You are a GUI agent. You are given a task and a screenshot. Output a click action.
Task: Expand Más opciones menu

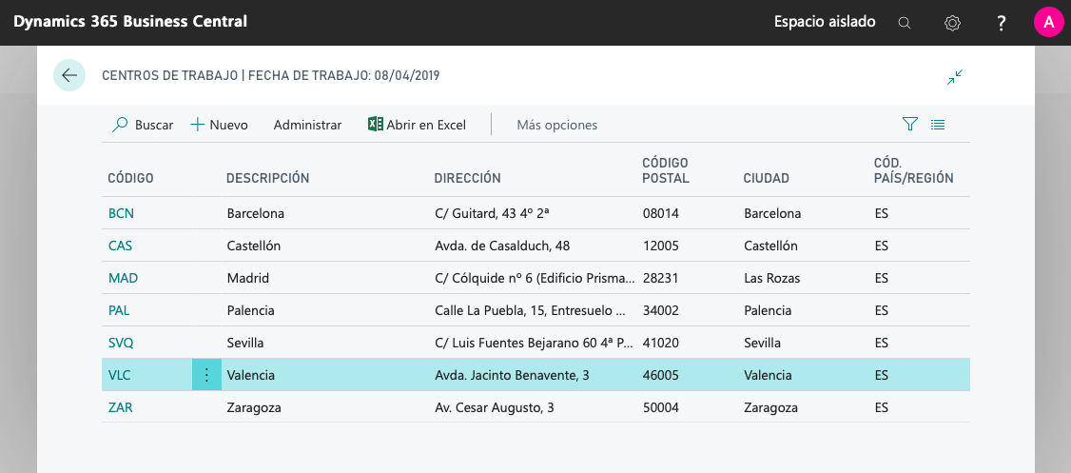[x=556, y=125]
